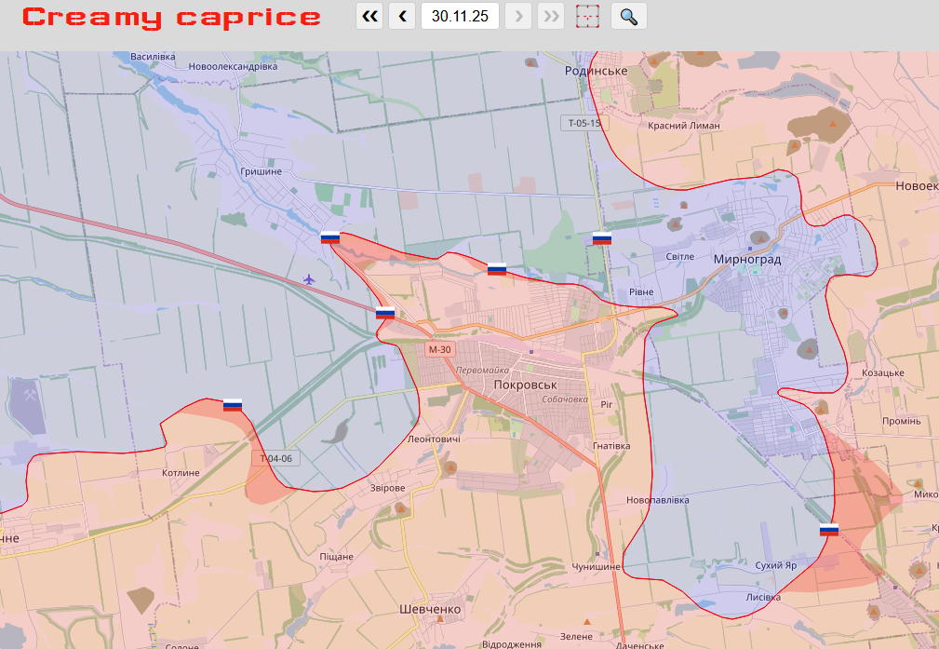The image size is (939, 649).
Task: Click the Russian flag marker north of Рівне
Action: point(602,238)
